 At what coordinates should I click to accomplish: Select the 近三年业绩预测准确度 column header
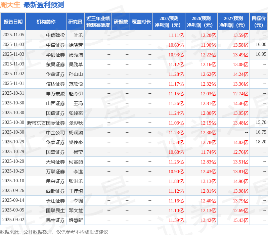(x=98, y=22)
